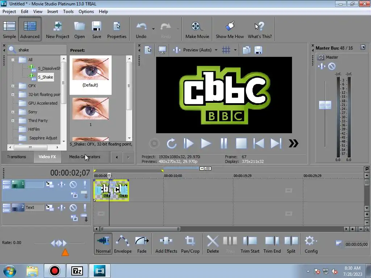Select the Fade tool
This screenshot has width=371, height=278.
(142, 244)
